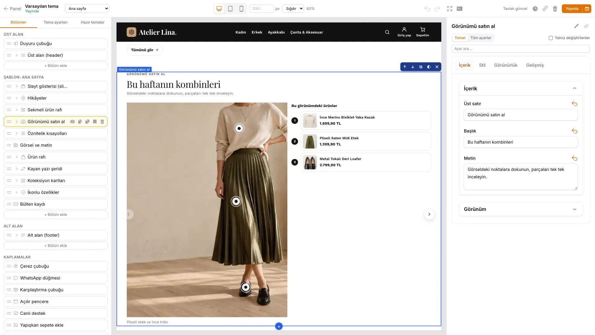This screenshot has width=595, height=335.
Task: Open fullscreen preview icon
Action: [x=450, y=9]
